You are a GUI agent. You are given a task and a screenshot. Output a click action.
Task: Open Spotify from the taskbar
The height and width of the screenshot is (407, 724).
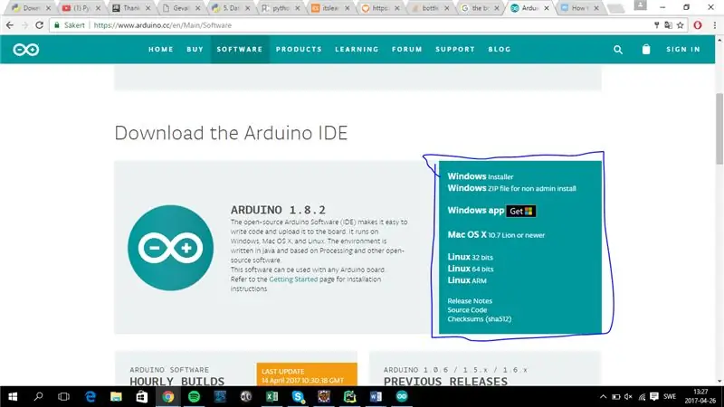pyautogui.click(x=194, y=396)
